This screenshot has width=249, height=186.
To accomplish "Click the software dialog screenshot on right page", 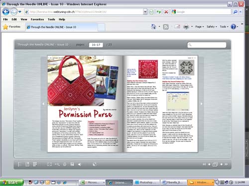I will [x=178, y=101].
